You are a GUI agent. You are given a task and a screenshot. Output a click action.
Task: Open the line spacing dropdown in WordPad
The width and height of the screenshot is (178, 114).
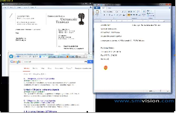tap(139, 12)
